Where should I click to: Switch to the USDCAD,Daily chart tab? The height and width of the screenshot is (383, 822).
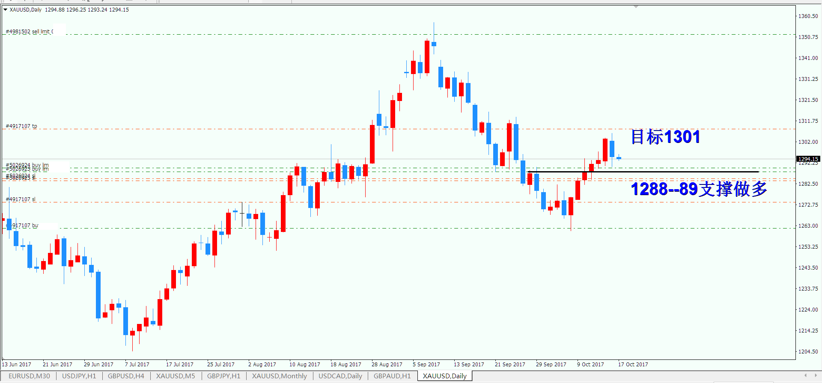pyautogui.click(x=340, y=376)
